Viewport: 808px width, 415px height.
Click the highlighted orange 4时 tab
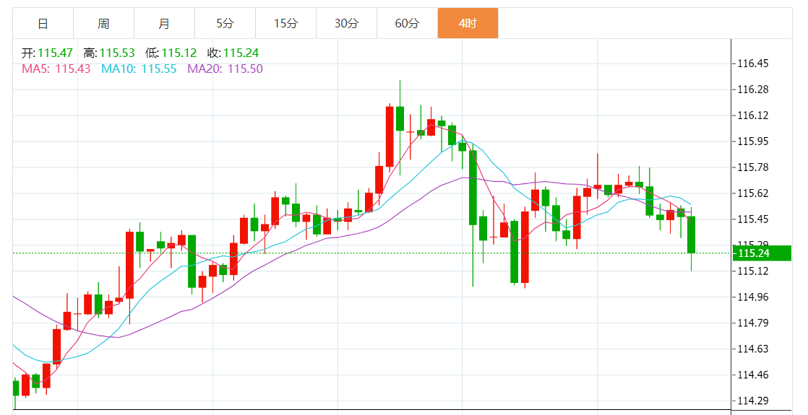tap(468, 23)
